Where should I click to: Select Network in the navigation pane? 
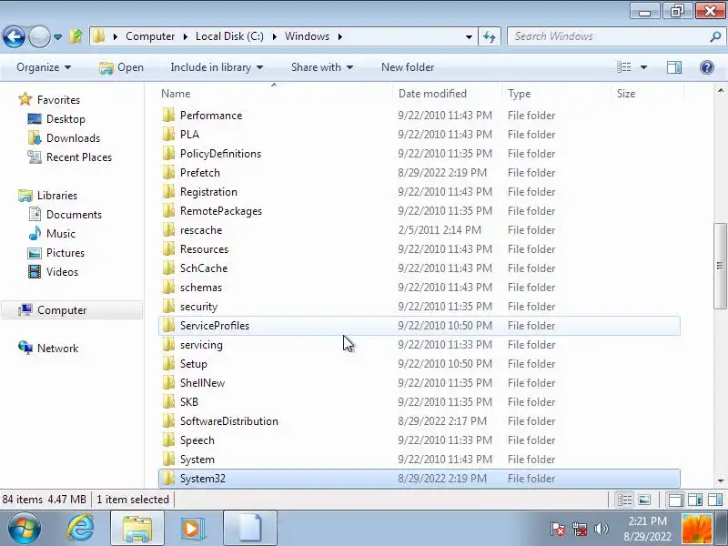click(x=48, y=349)
